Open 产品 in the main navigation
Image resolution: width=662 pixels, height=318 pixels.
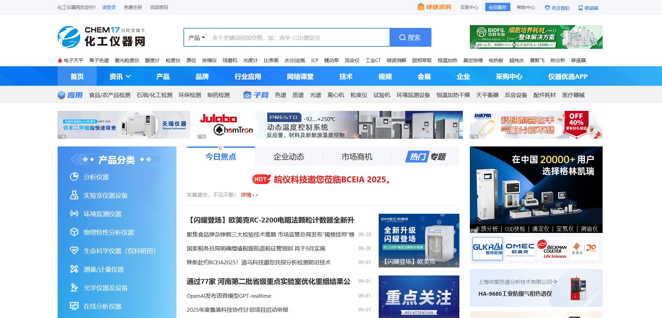coord(163,76)
